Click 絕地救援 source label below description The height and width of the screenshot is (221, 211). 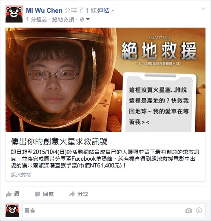(x=21, y=175)
